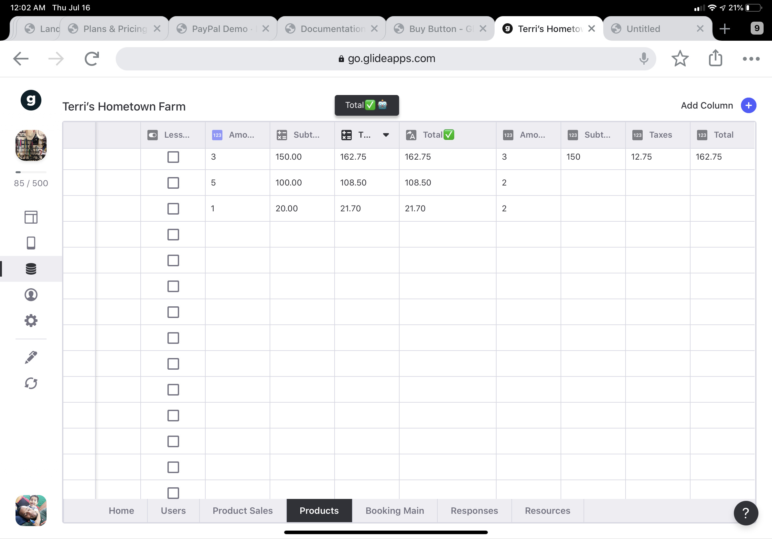Click the blue plus Add Column icon
Screen dimensions: 772x539
(748, 106)
